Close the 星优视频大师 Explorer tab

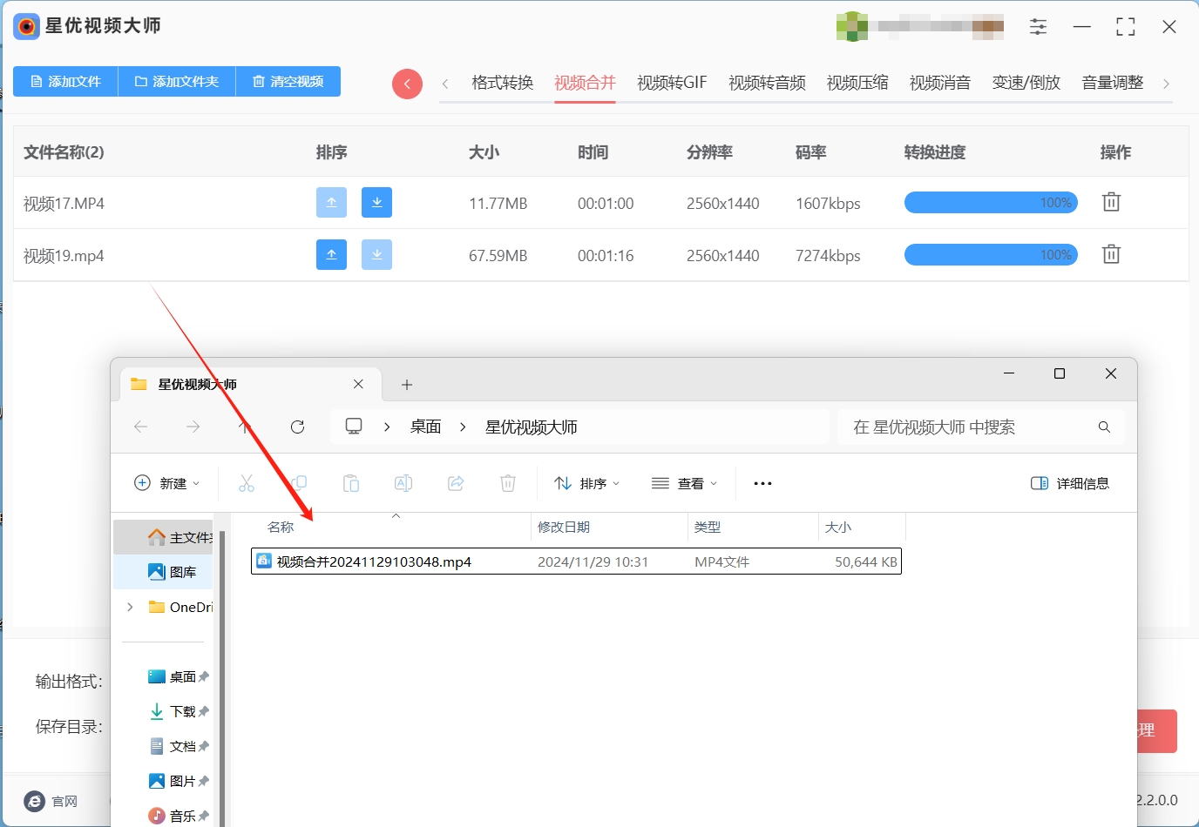coord(358,384)
